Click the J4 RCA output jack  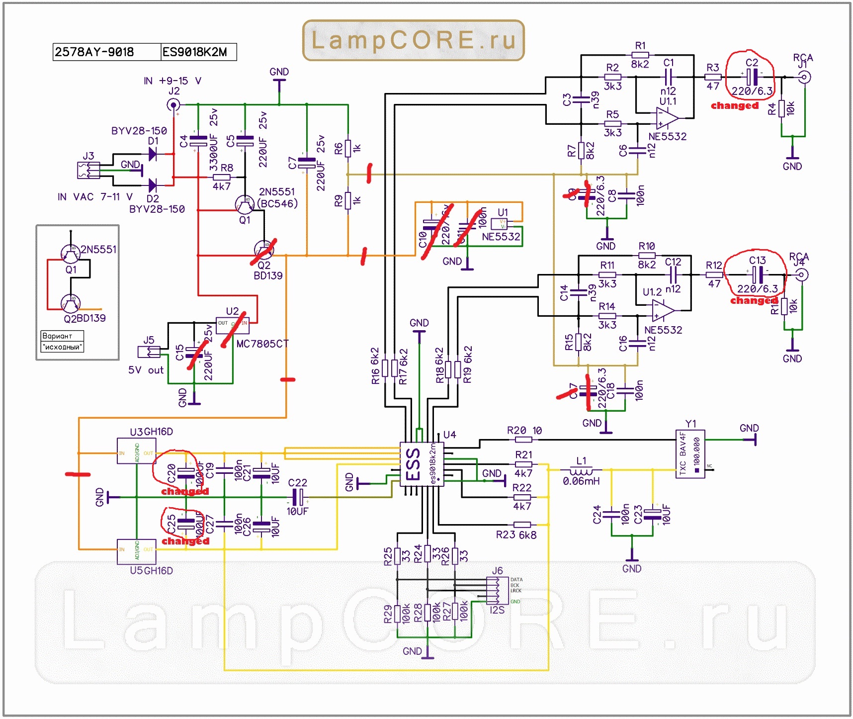click(x=801, y=274)
